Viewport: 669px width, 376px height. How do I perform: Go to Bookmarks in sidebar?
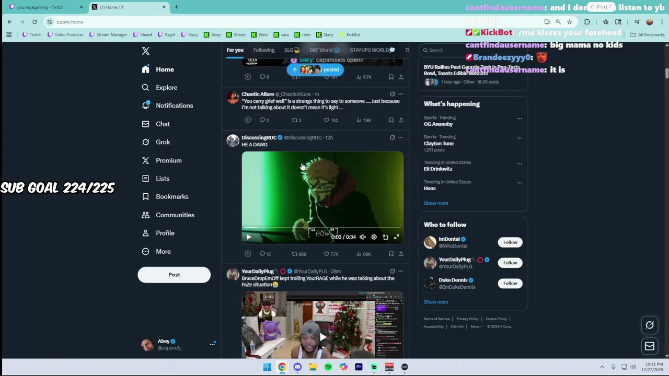coord(165,196)
